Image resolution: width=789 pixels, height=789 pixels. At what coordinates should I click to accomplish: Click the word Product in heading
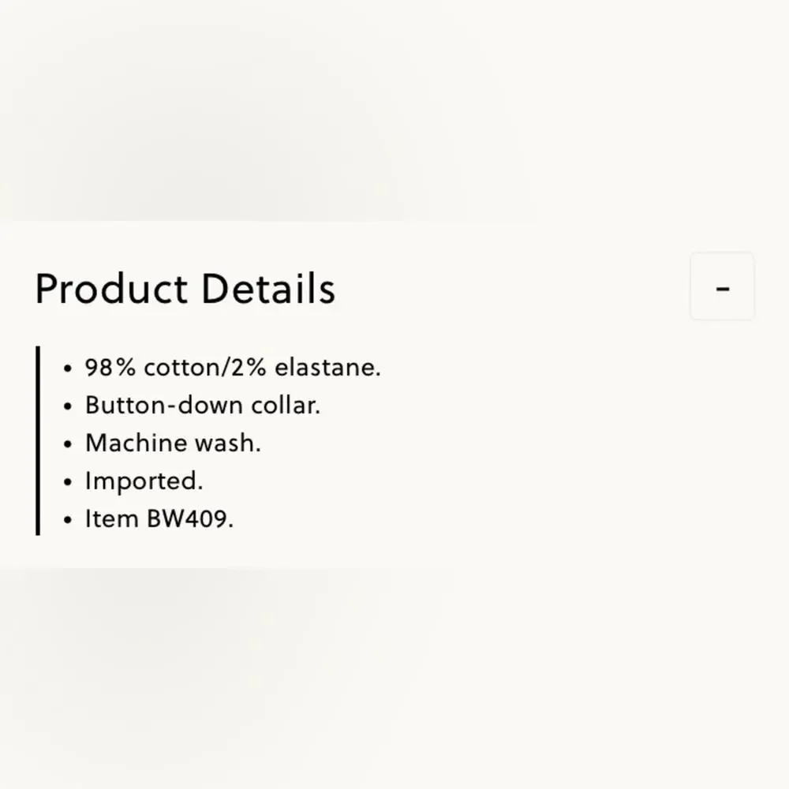pyautogui.click(x=111, y=288)
